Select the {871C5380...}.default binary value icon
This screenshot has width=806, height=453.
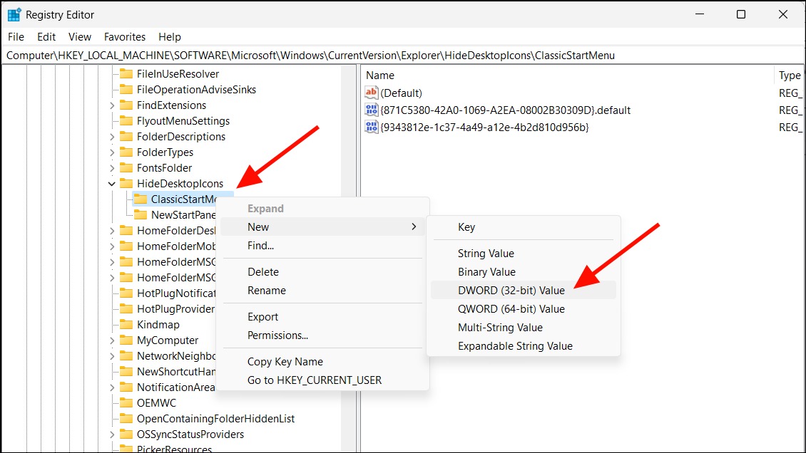(371, 110)
